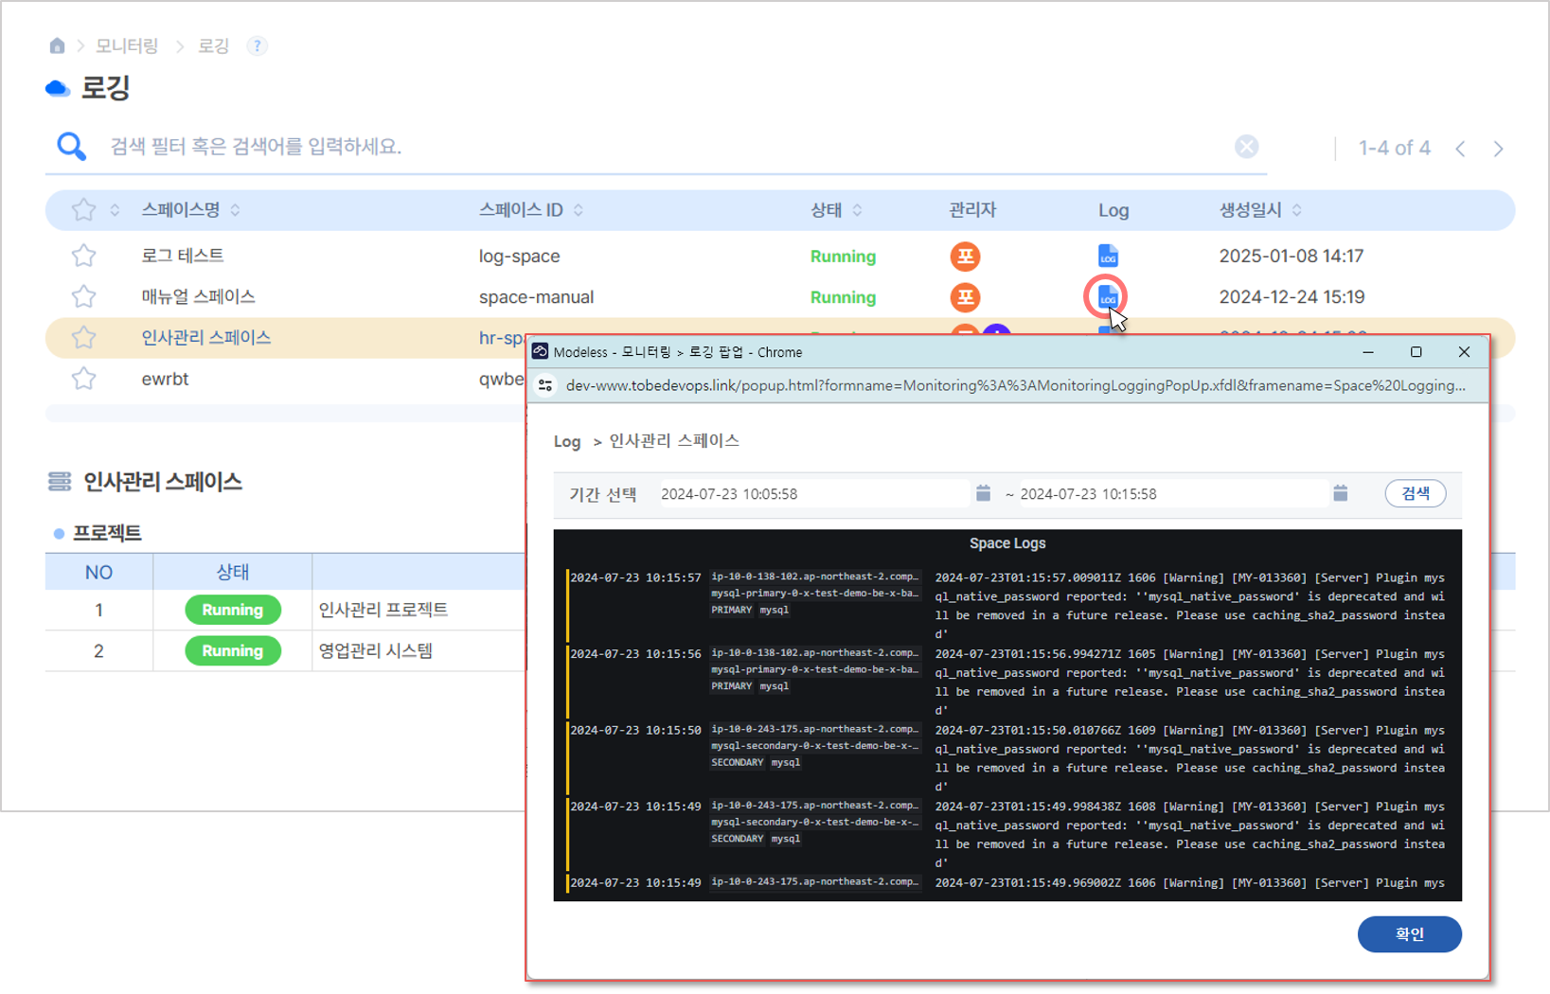Go to previous page of results
1550x994 pixels.
tap(1461, 149)
